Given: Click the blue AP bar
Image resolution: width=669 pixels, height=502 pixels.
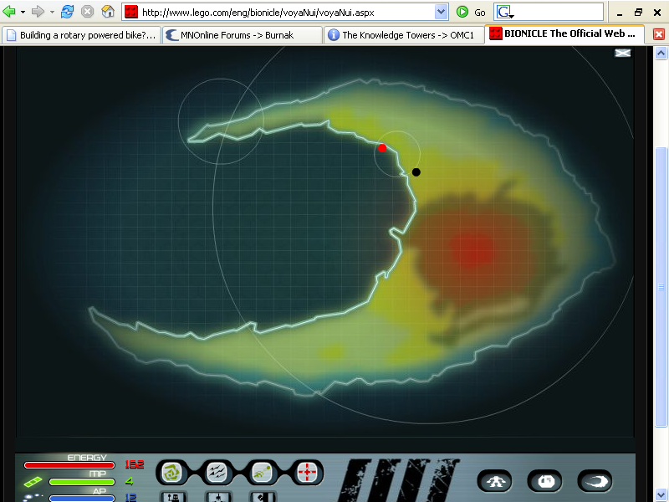Looking at the screenshot, I should coord(81,498).
